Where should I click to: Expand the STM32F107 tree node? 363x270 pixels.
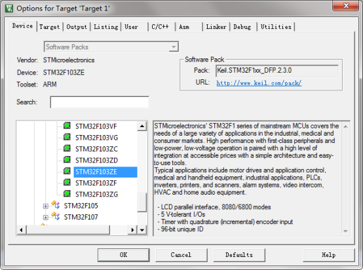pyautogui.click(x=46, y=218)
